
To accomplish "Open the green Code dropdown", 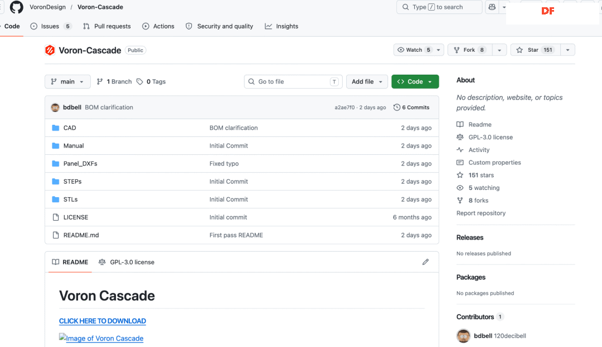I will click(x=415, y=81).
